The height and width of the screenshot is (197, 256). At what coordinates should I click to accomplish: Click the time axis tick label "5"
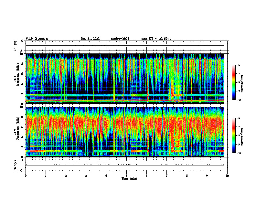(x=126, y=176)
